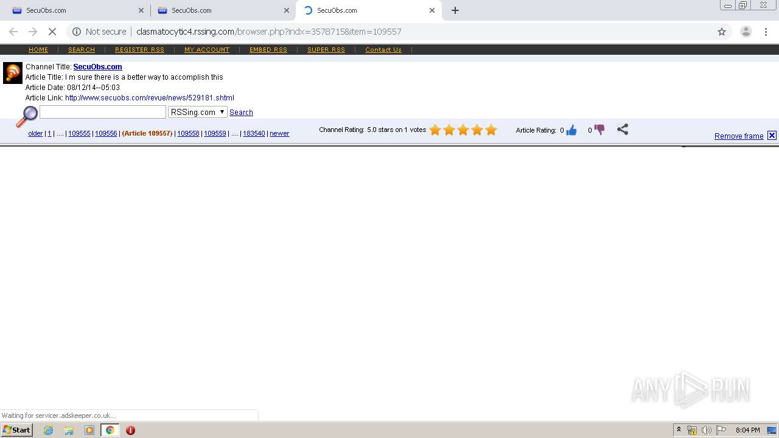779x438 pixels.
Task: Launch the media player taskbar icon
Action: coord(89,430)
